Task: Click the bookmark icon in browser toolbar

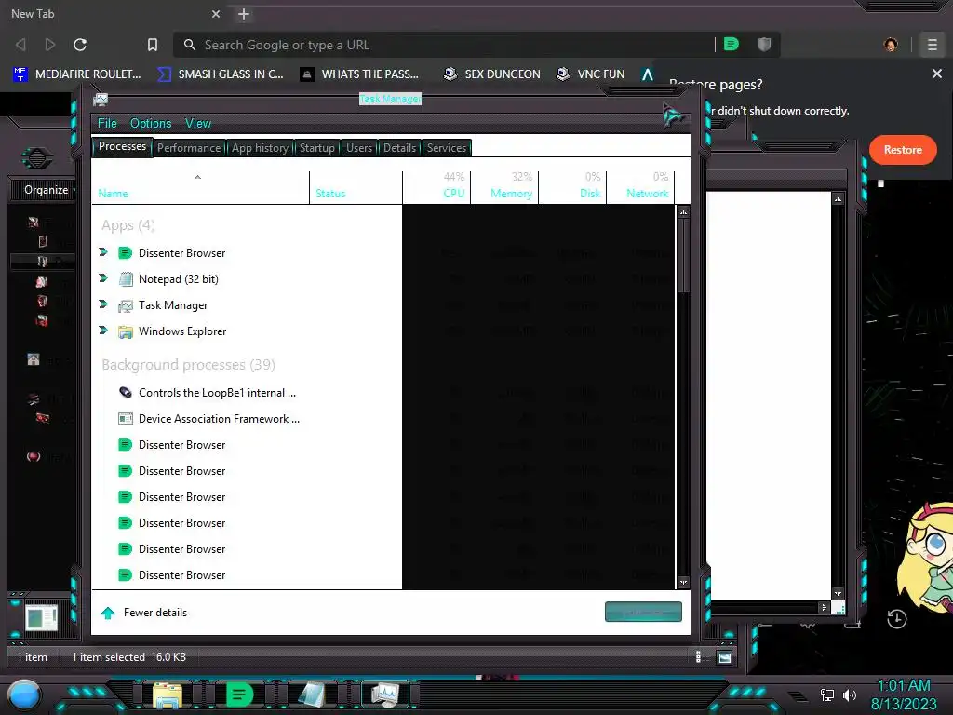Action: point(153,45)
